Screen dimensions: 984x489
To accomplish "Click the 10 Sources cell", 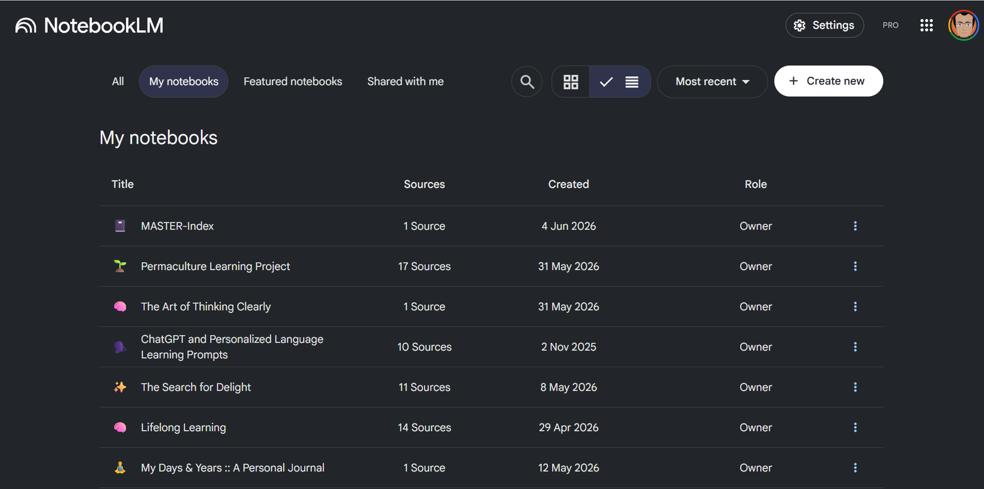I will 424,347.
